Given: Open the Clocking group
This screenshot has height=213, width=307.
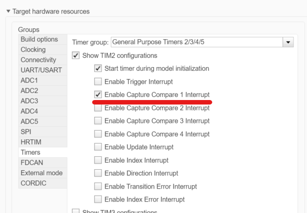Looking at the screenshot, I should coord(33,50).
